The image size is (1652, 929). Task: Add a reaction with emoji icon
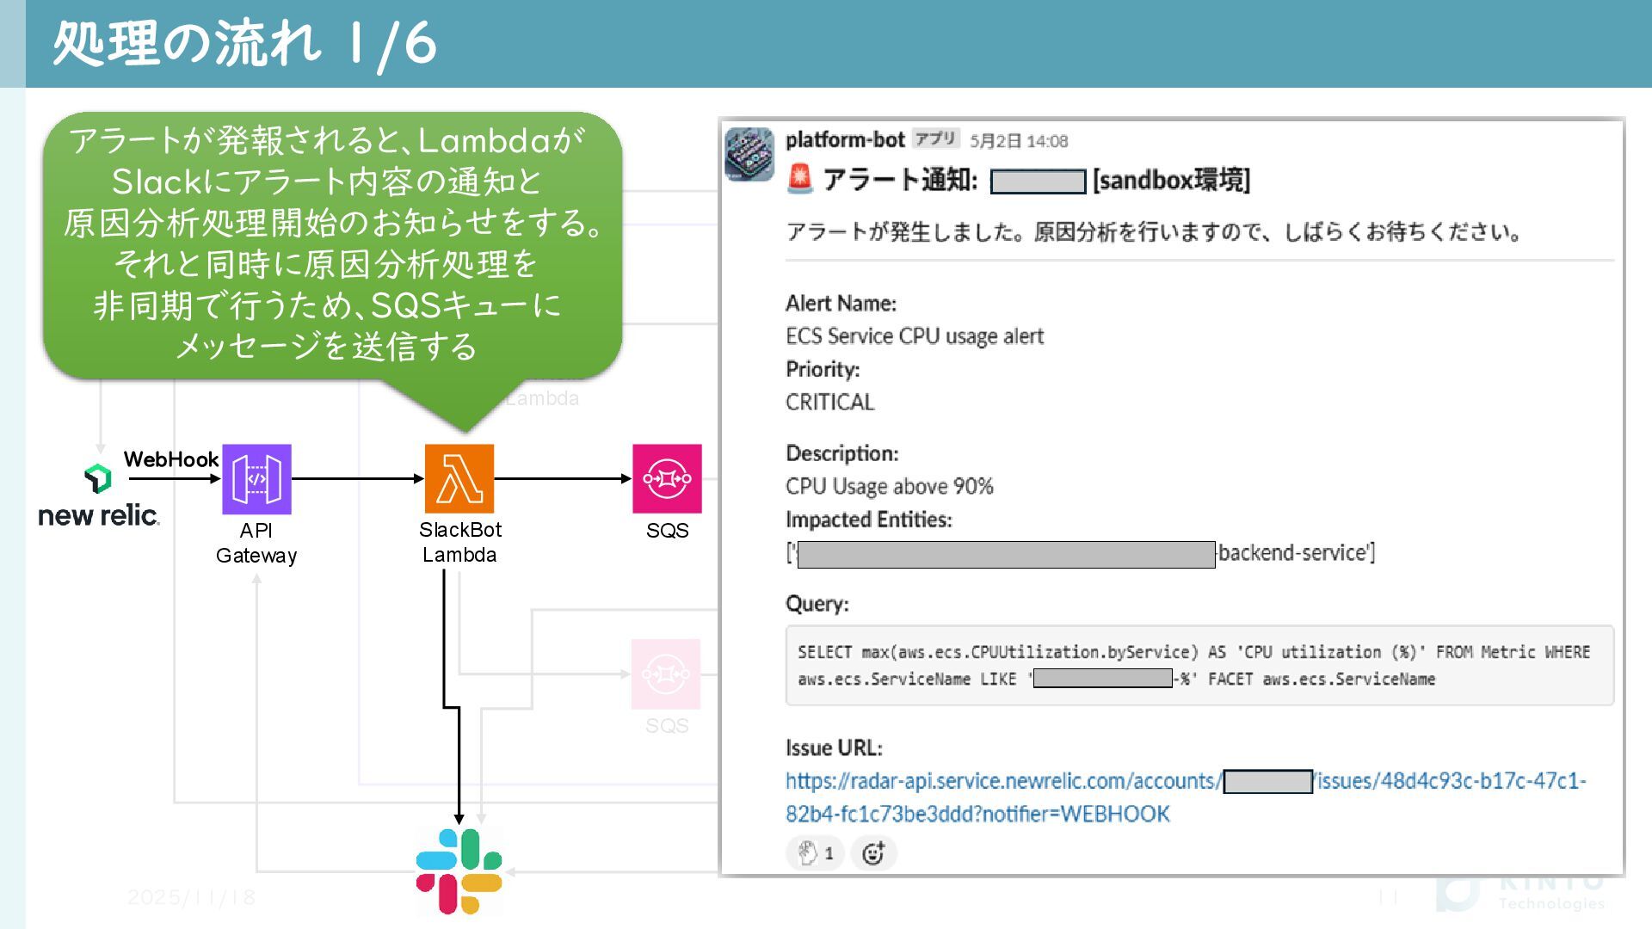(873, 853)
